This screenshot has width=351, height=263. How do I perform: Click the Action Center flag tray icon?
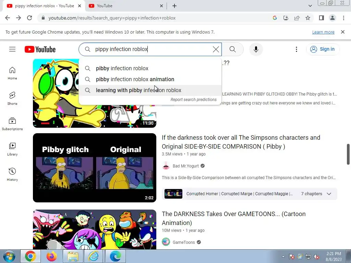(292, 256)
